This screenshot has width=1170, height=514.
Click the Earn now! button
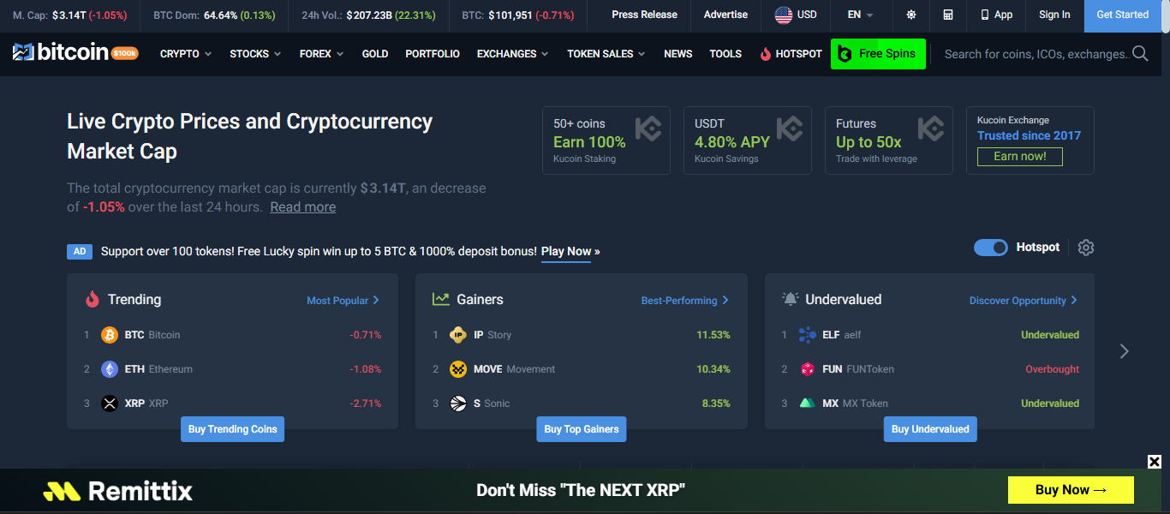[x=1020, y=157]
